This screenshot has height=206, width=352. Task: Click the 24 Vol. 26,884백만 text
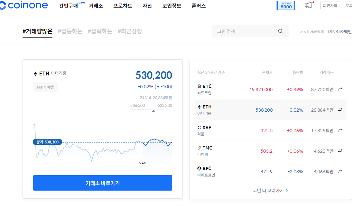coord(156,98)
